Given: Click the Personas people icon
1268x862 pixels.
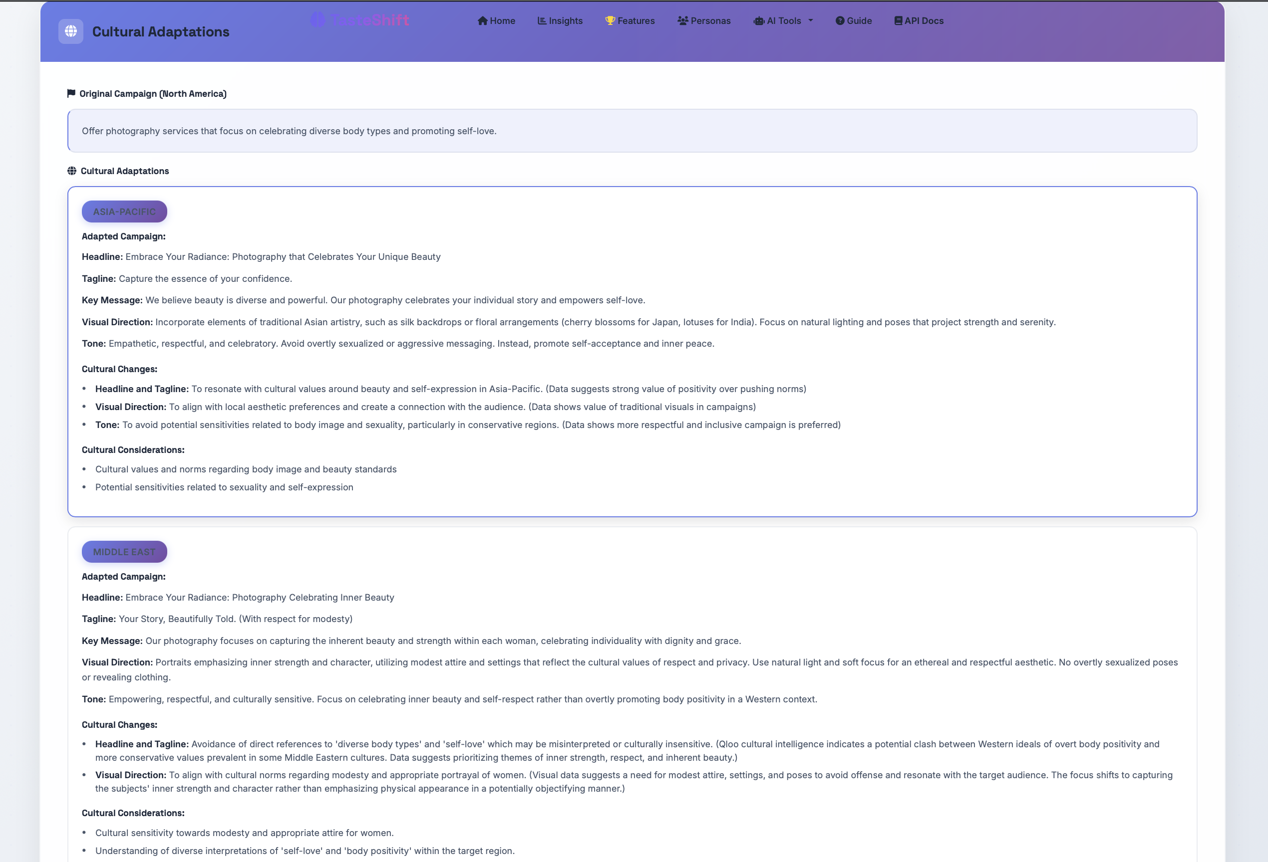Looking at the screenshot, I should pyautogui.click(x=682, y=21).
